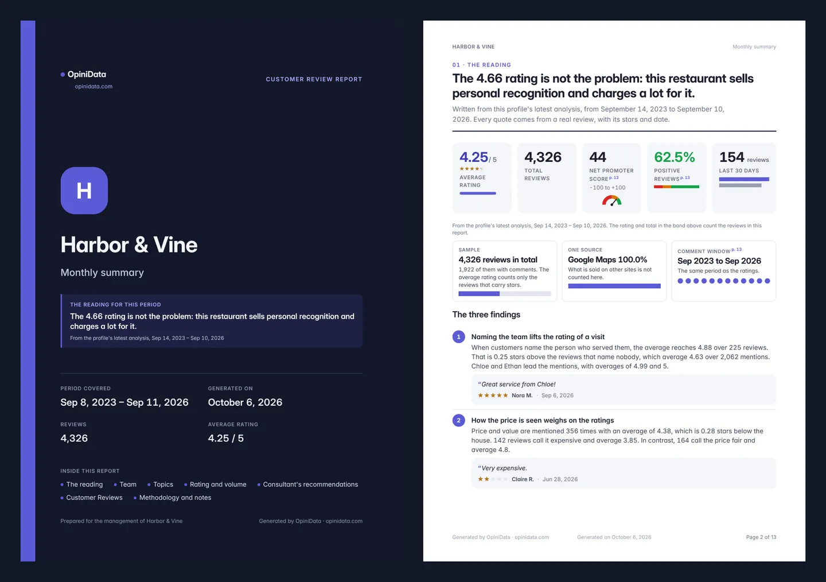The width and height of the screenshot is (826, 582).
Task: Select the 4,326 total reviews card
Action: 547,178
